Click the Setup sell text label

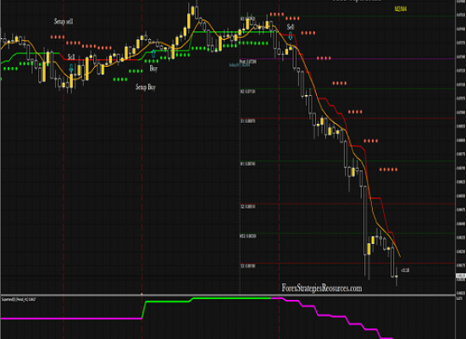coord(64,21)
